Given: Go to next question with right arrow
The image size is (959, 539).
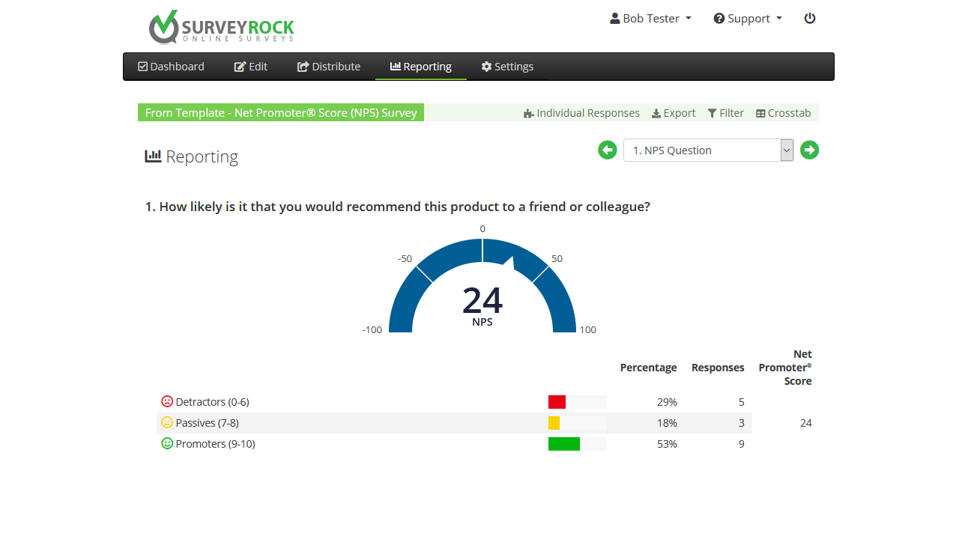Looking at the screenshot, I should [x=809, y=150].
